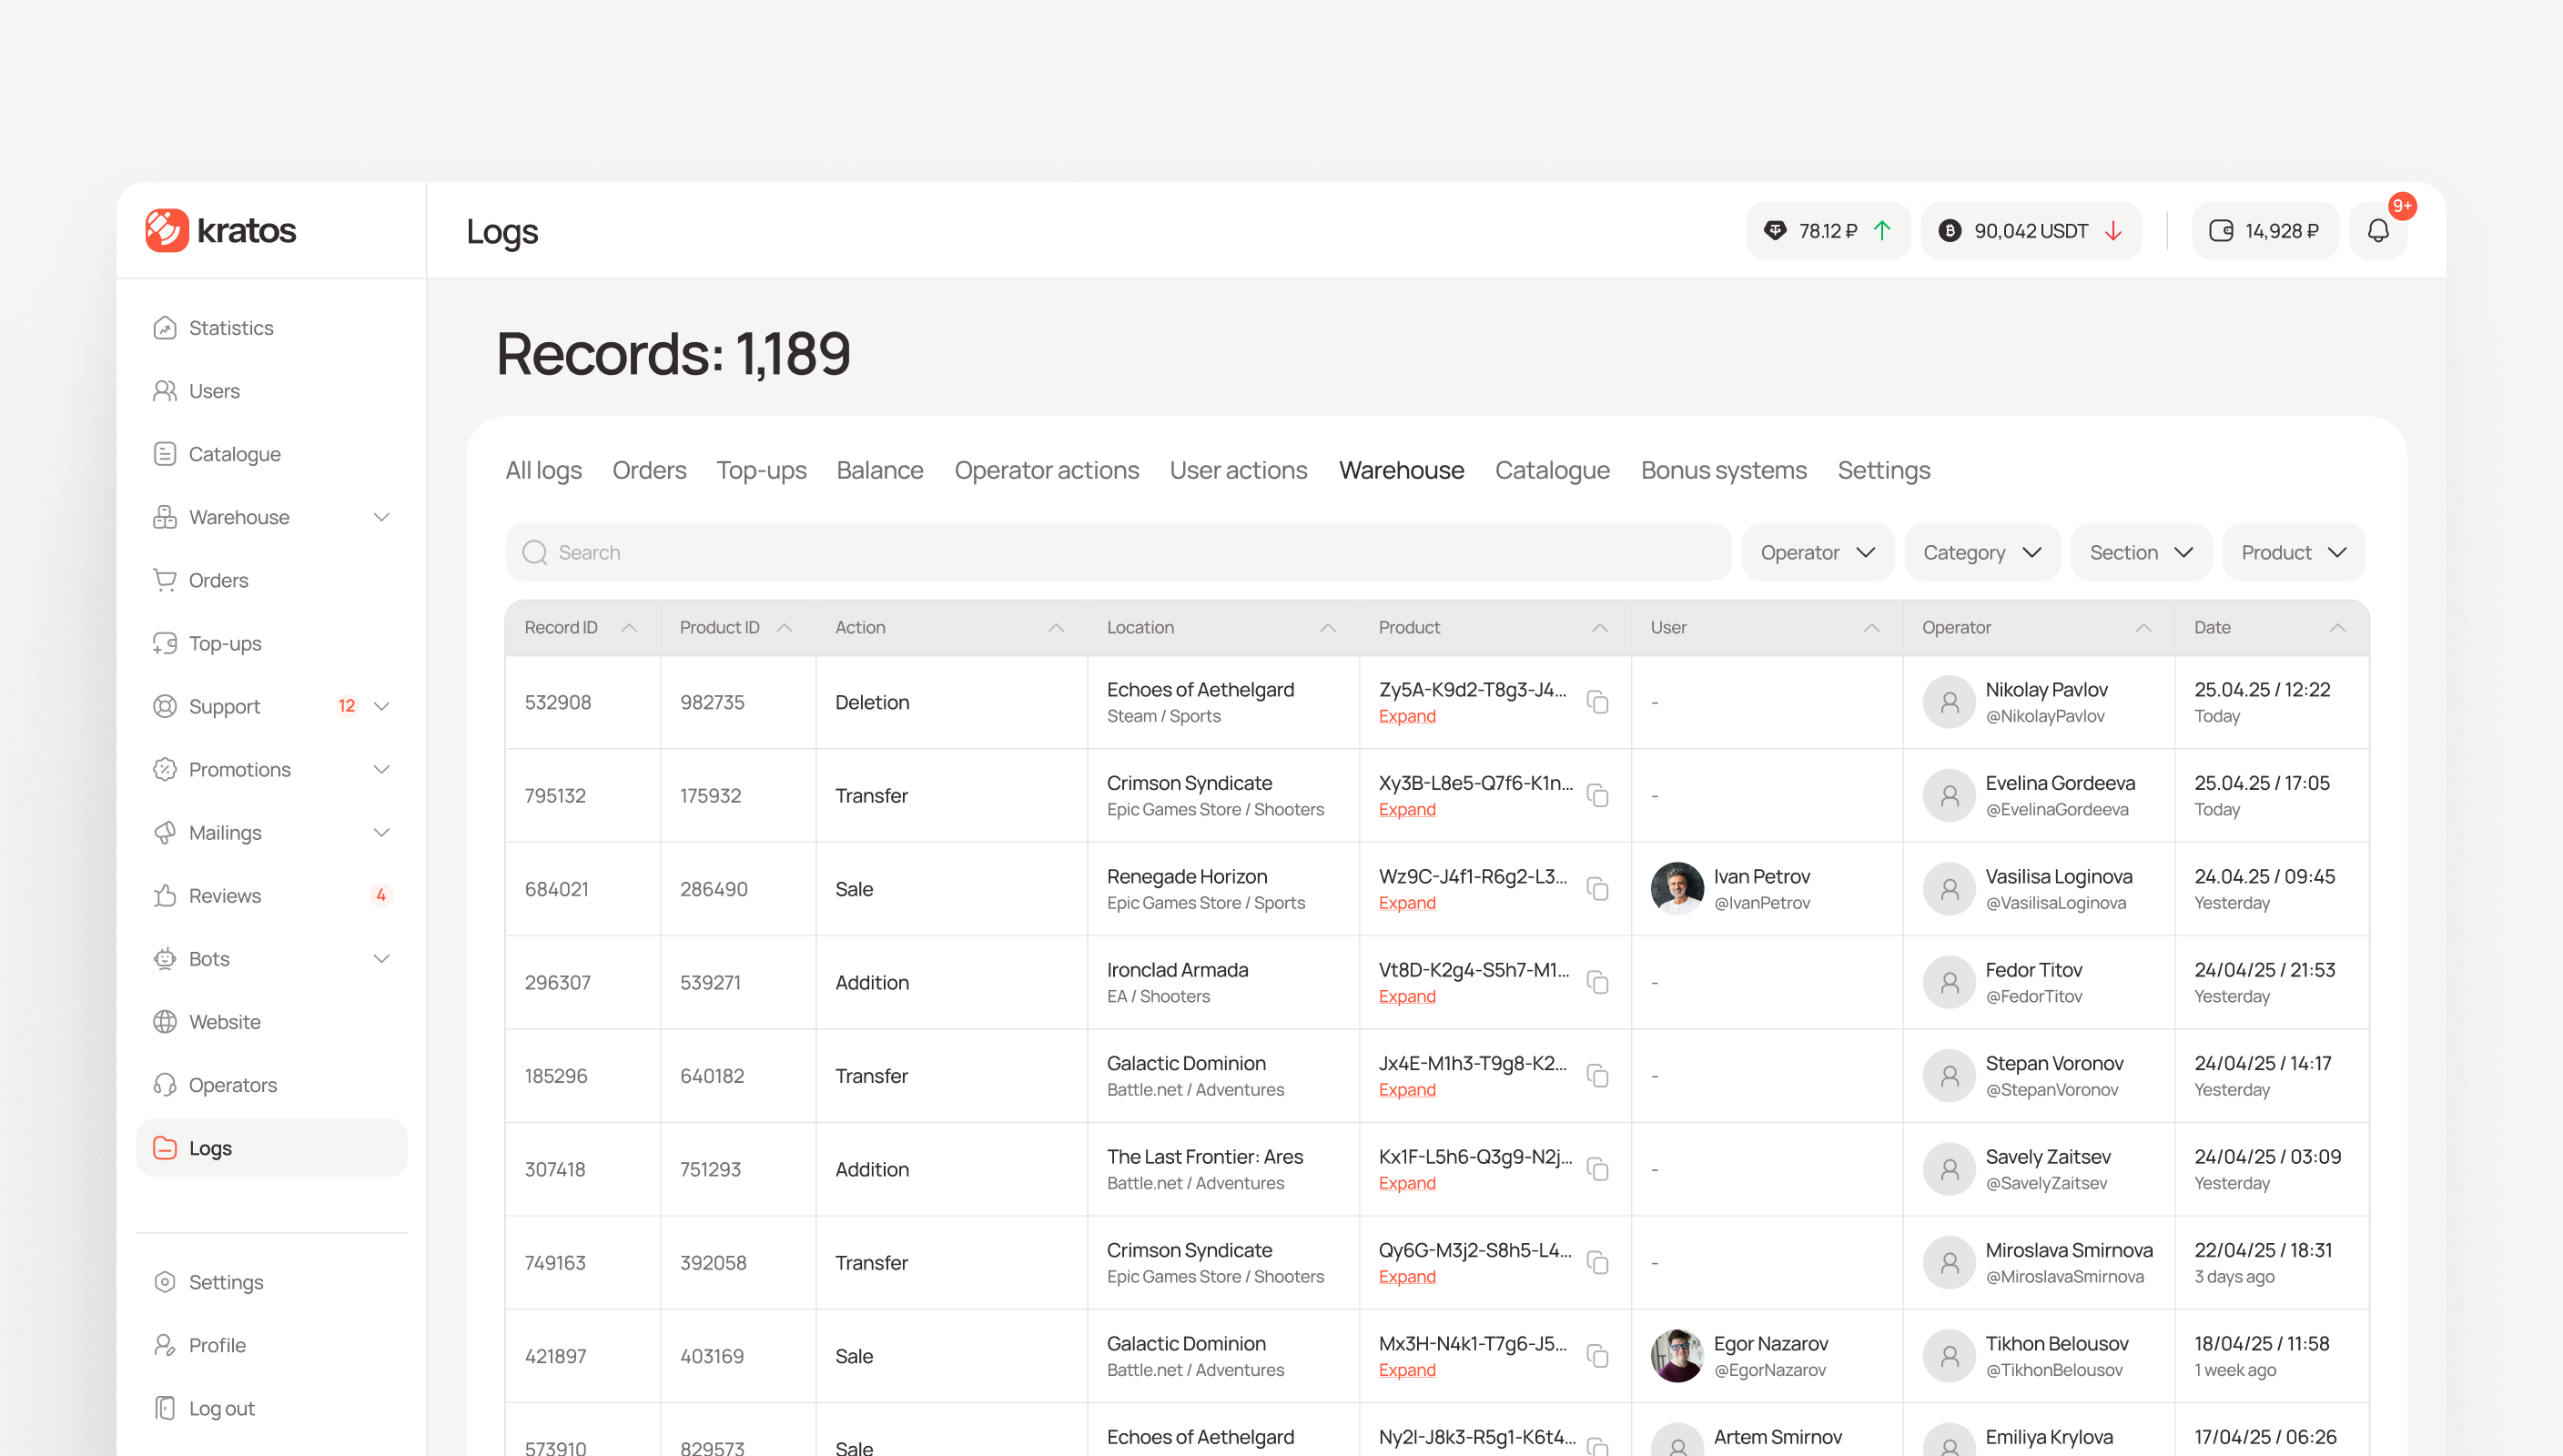Switch to the User actions tab
This screenshot has width=2563, height=1456.
1238,470
